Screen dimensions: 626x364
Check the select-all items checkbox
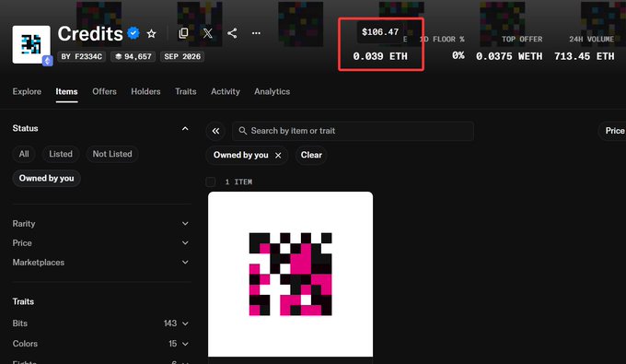point(211,182)
